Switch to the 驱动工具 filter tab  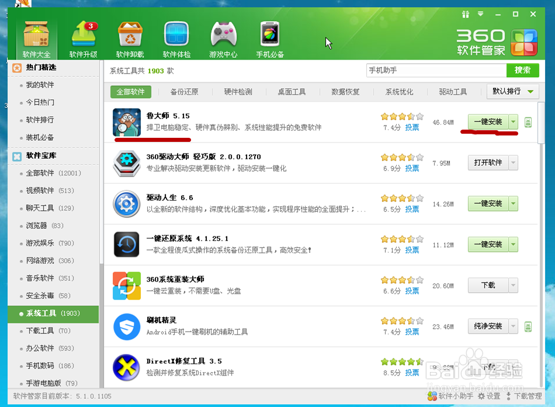tap(453, 92)
